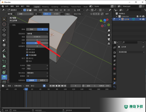Choose 超椭圆 profile type
The width and height of the screenshot is (146, 112).
(32, 80)
